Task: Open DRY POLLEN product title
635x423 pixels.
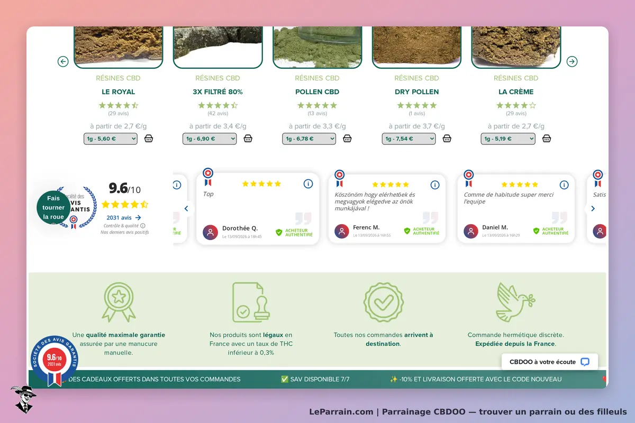Action: pyautogui.click(x=416, y=91)
